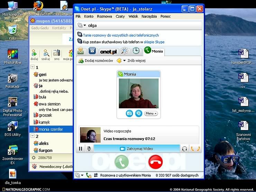The width and height of the screenshot is (256, 192).
Task: Collapse group 1 in Gadu-Gadu contact list
Action: (33, 67)
